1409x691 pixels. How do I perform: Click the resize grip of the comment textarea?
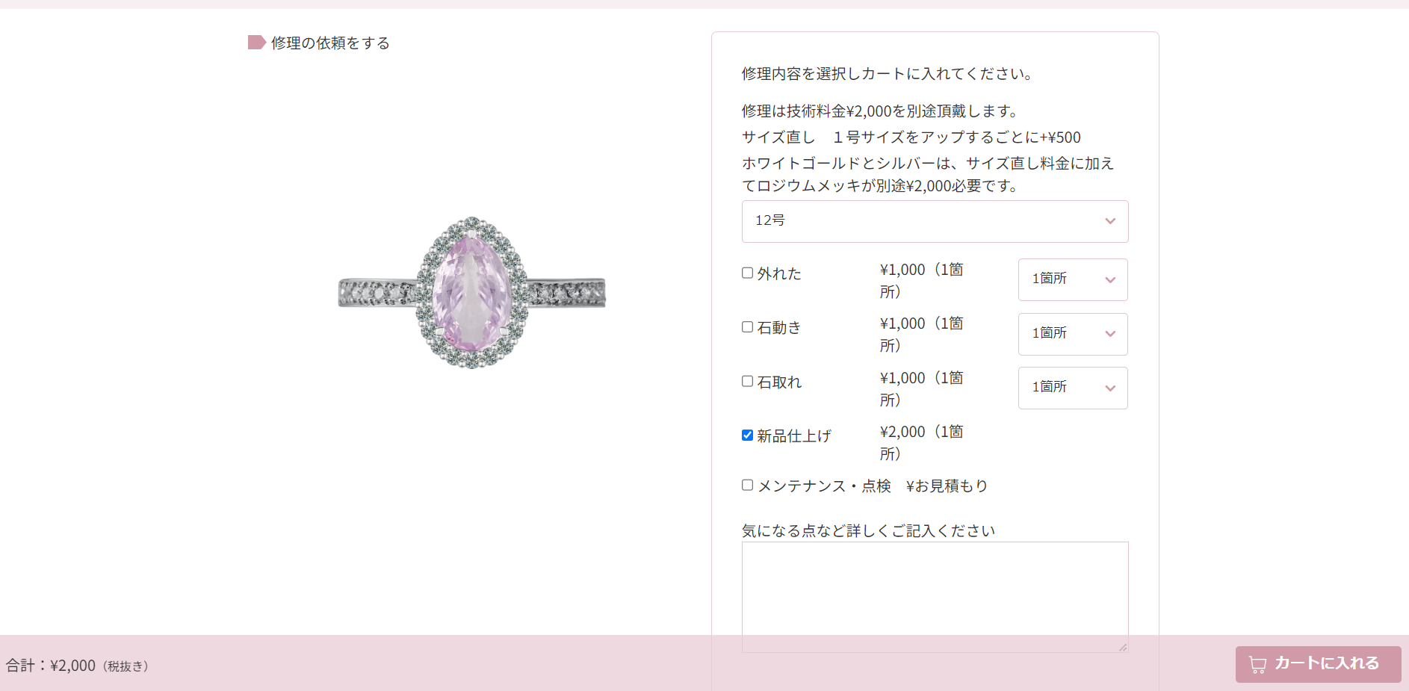coord(1123,648)
